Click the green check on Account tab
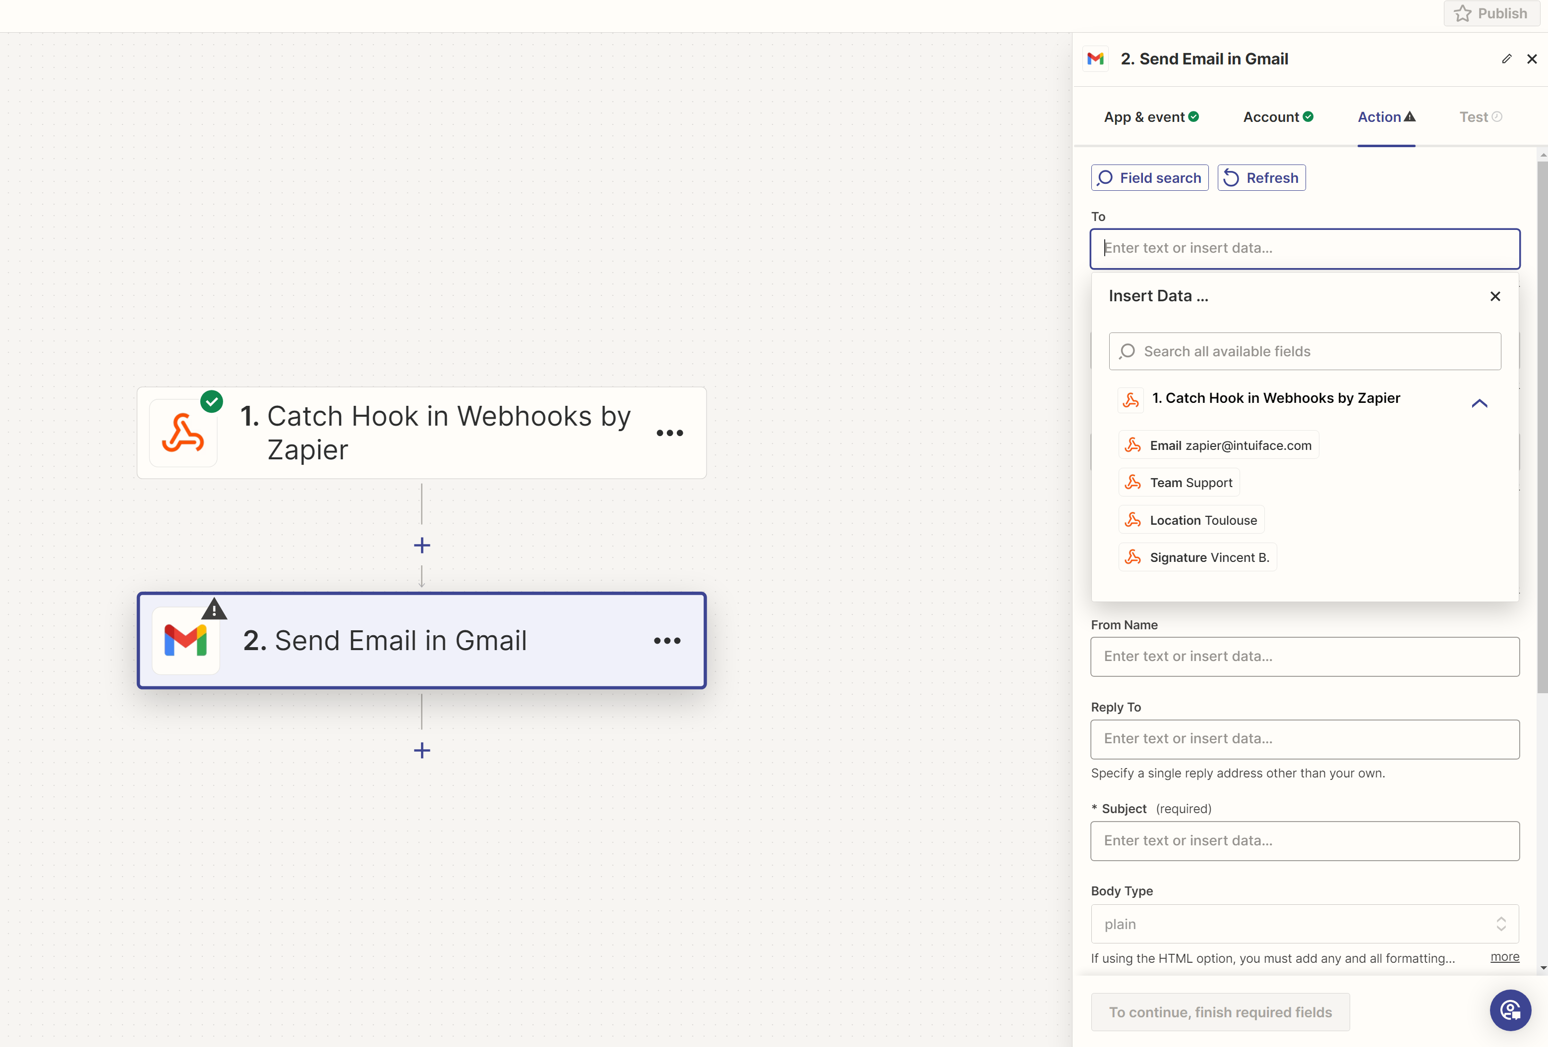The image size is (1548, 1047). (1308, 116)
